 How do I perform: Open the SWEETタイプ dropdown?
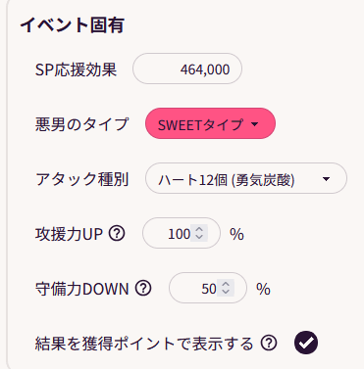tap(210, 123)
